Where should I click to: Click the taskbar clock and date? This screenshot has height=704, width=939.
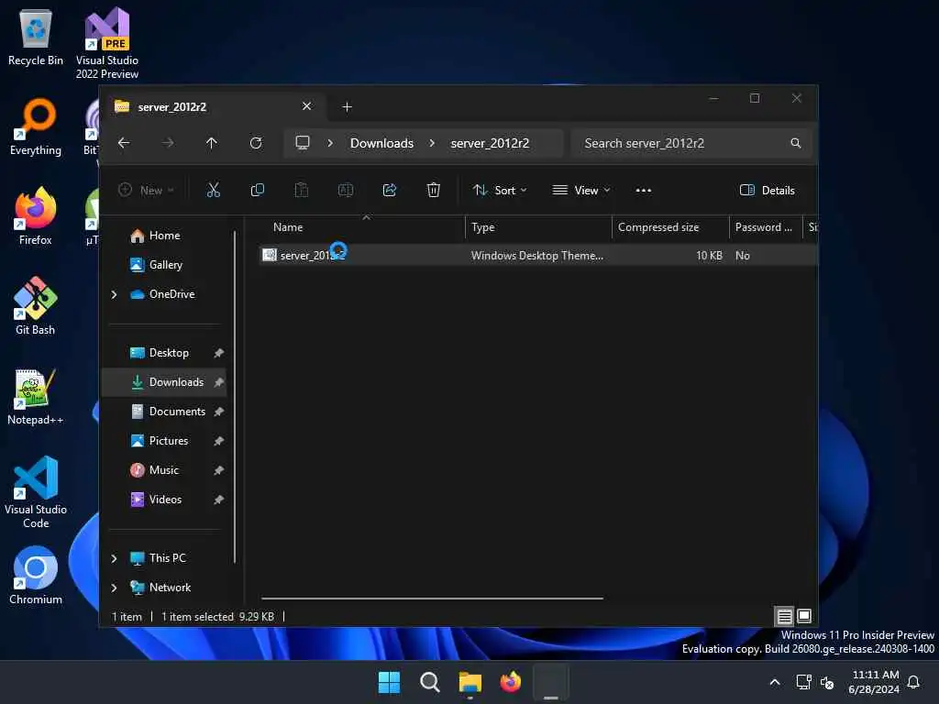click(x=873, y=682)
